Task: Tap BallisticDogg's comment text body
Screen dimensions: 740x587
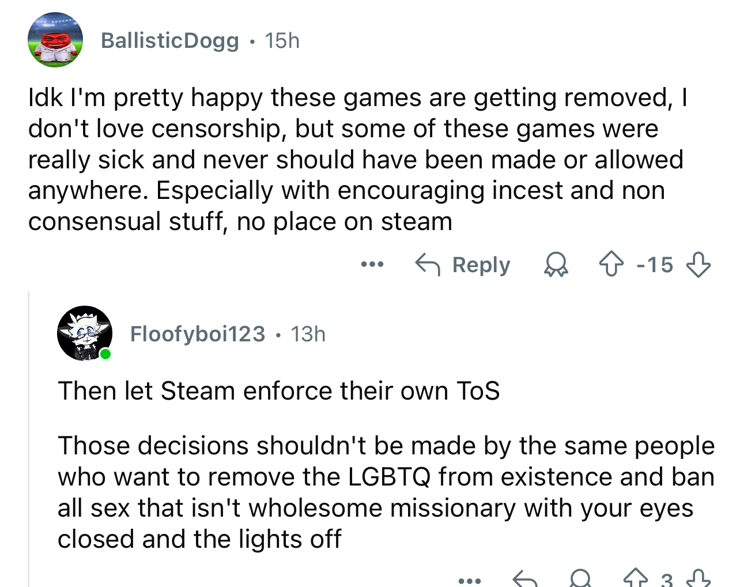Action: tap(357, 160)
